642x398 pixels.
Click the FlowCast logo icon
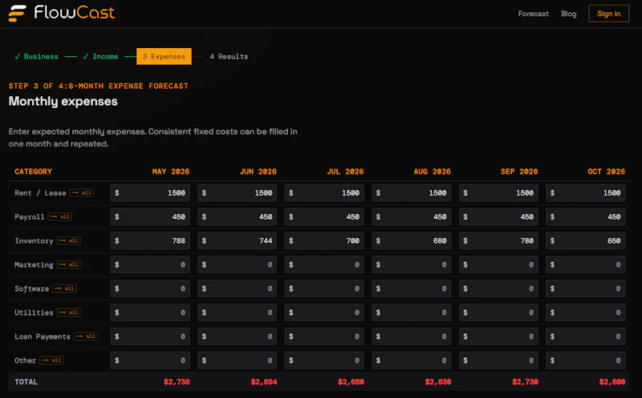point(17,13)
